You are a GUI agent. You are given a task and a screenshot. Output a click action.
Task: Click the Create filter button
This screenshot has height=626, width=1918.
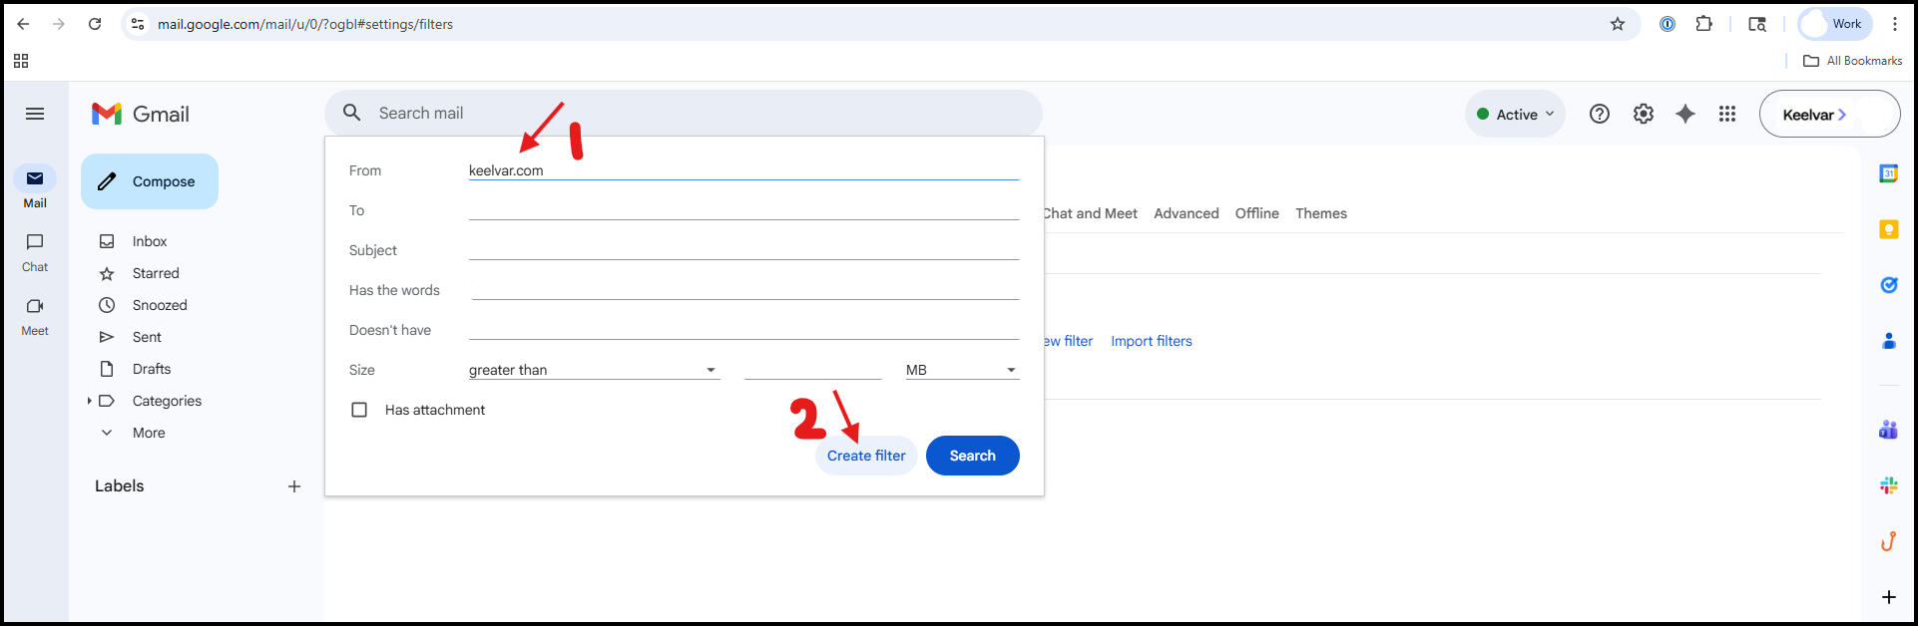866,456
